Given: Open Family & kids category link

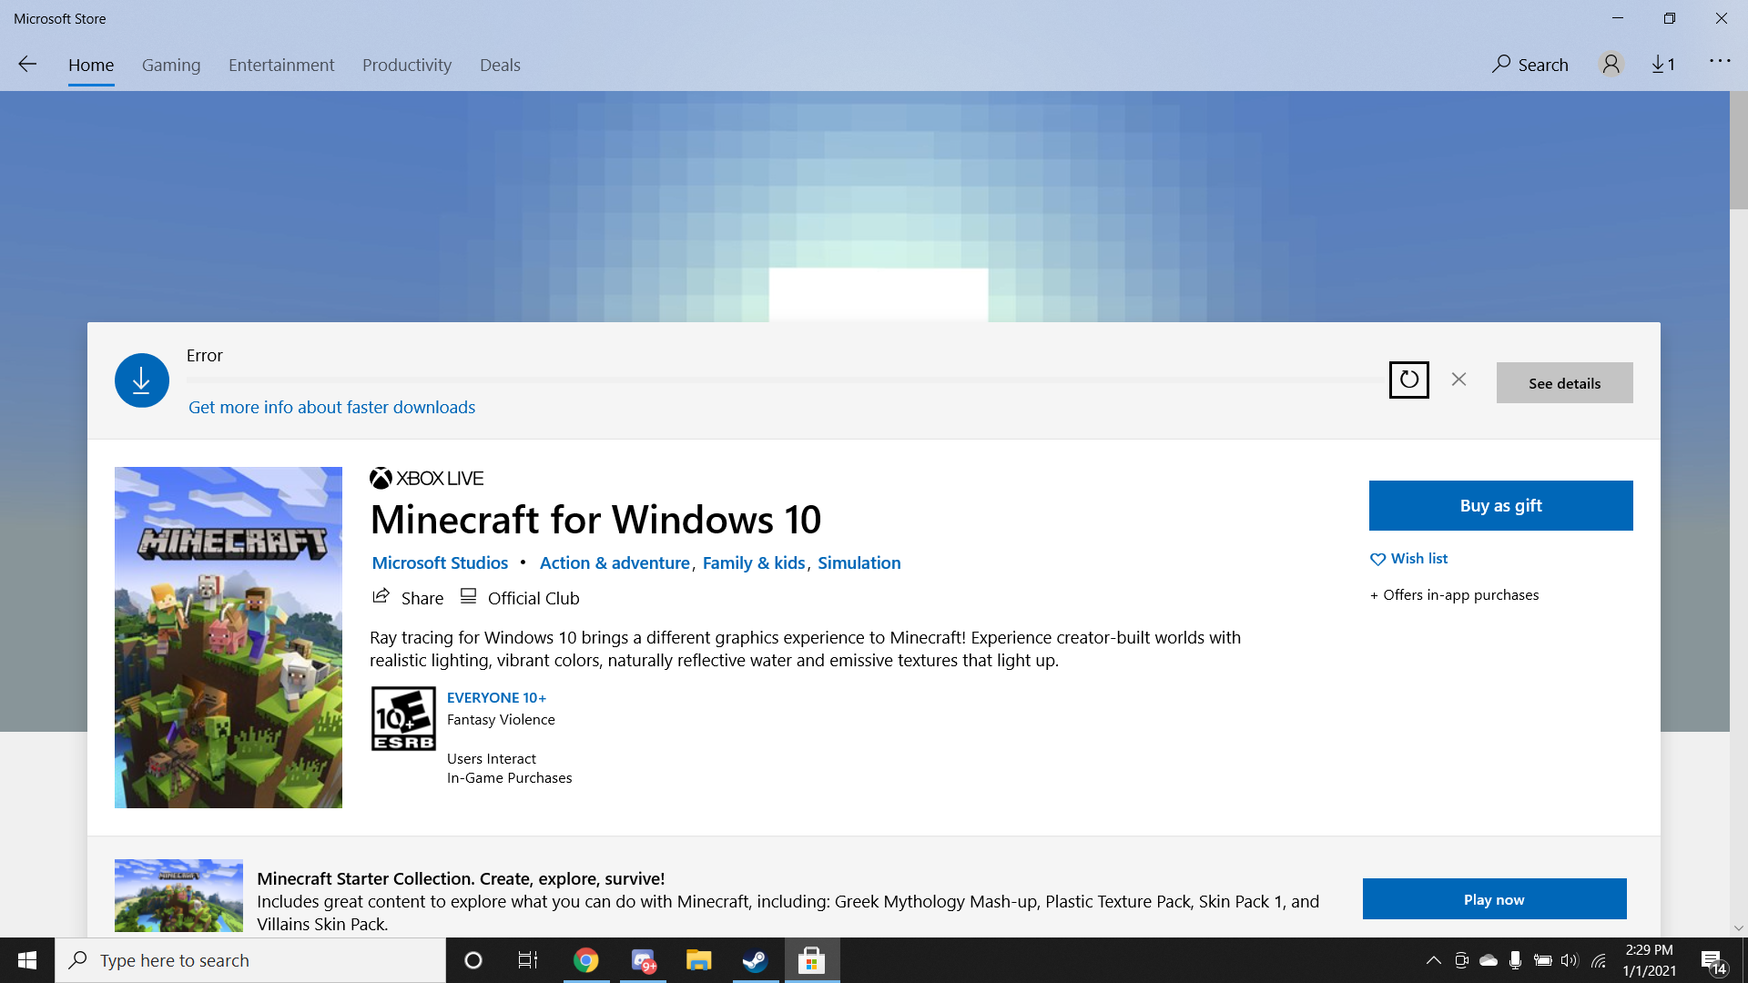Looking at the screenshot, I should point(754,562).
